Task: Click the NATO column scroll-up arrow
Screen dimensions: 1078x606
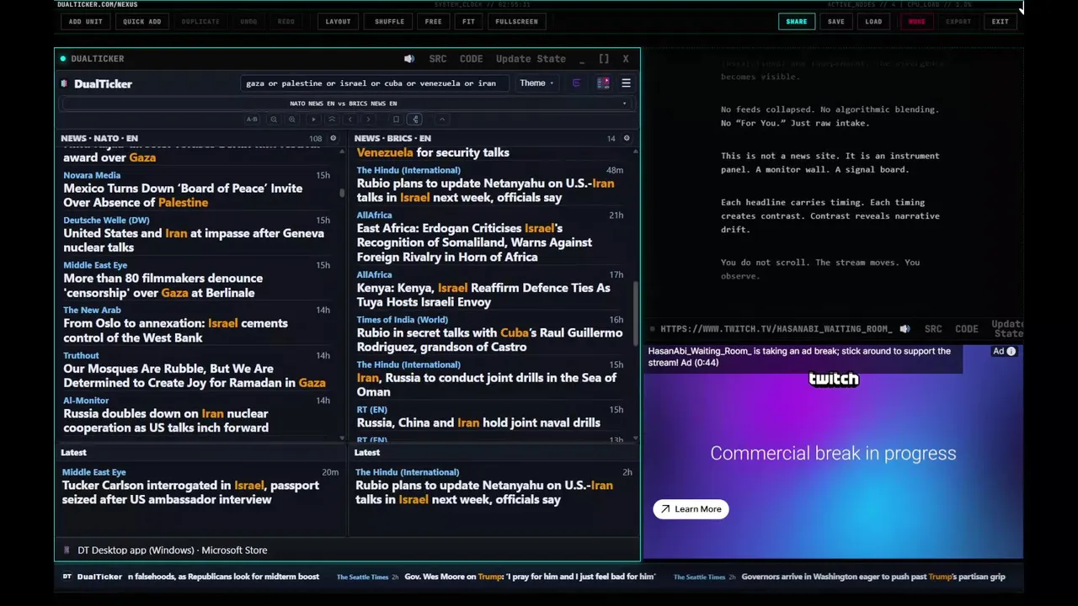Action: coord(342,151)
